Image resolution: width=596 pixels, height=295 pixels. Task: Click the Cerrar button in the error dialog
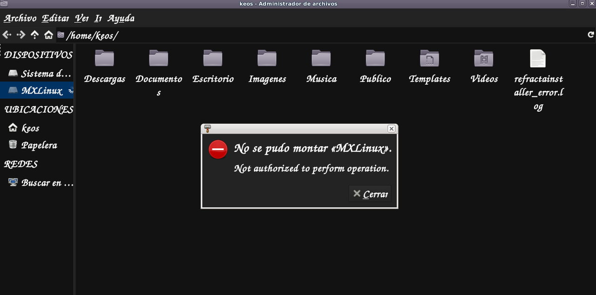click(370, 194)
